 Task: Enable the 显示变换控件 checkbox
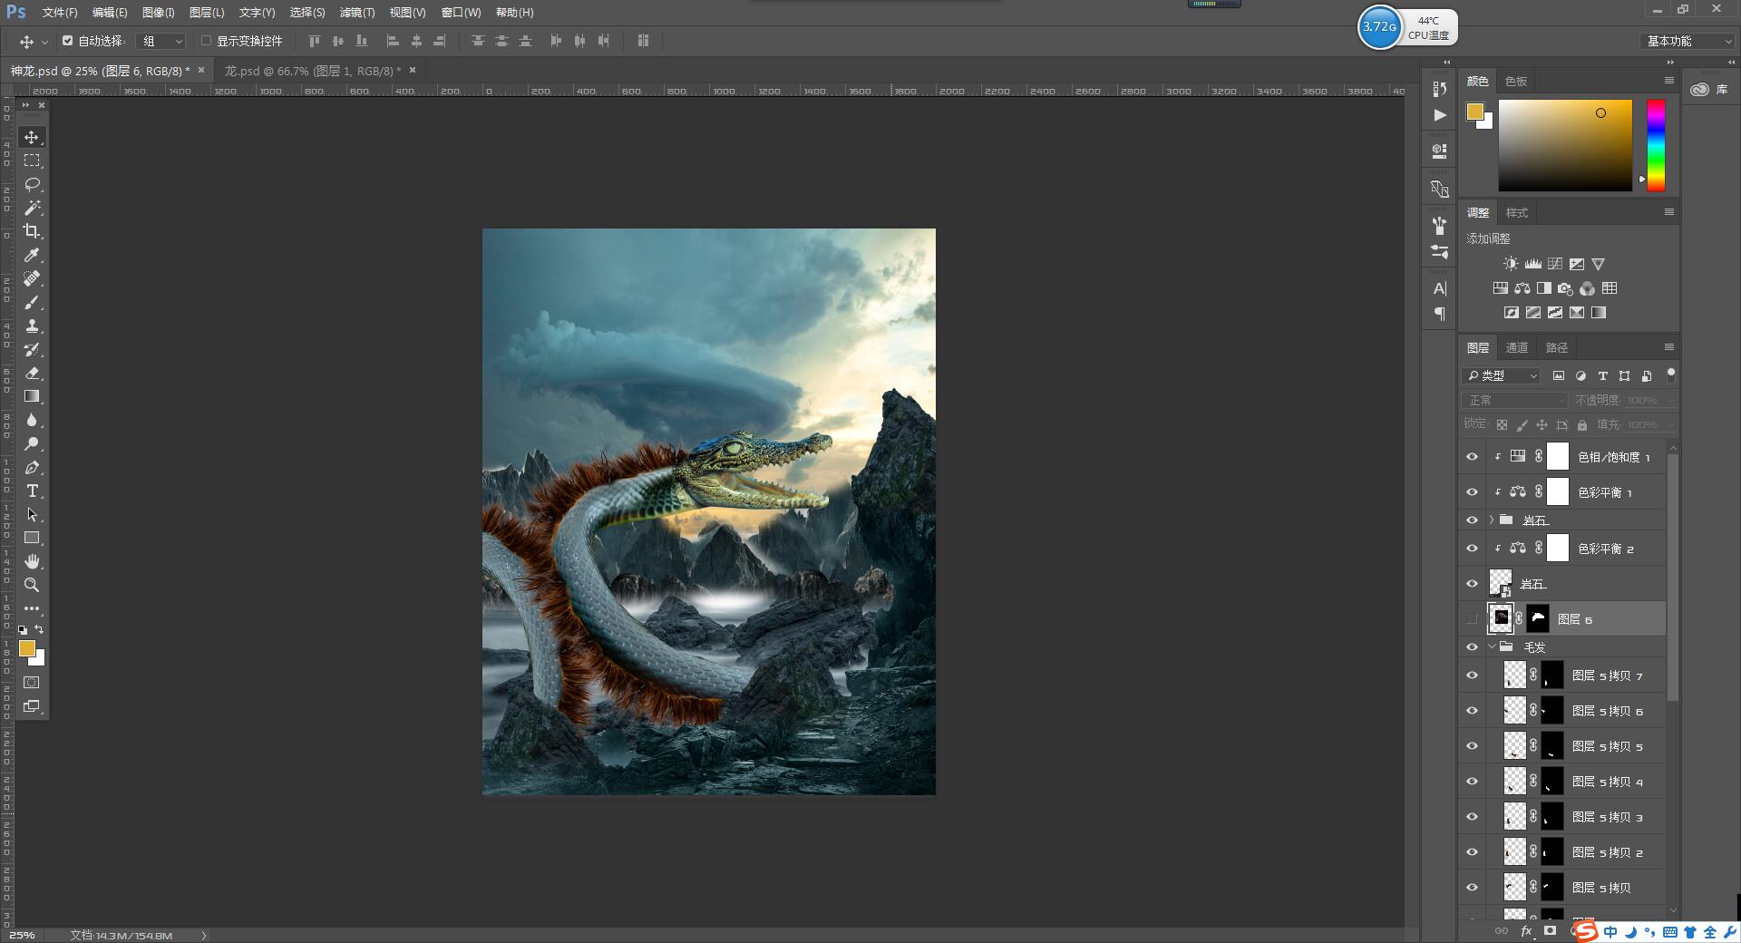coord(206,41)
